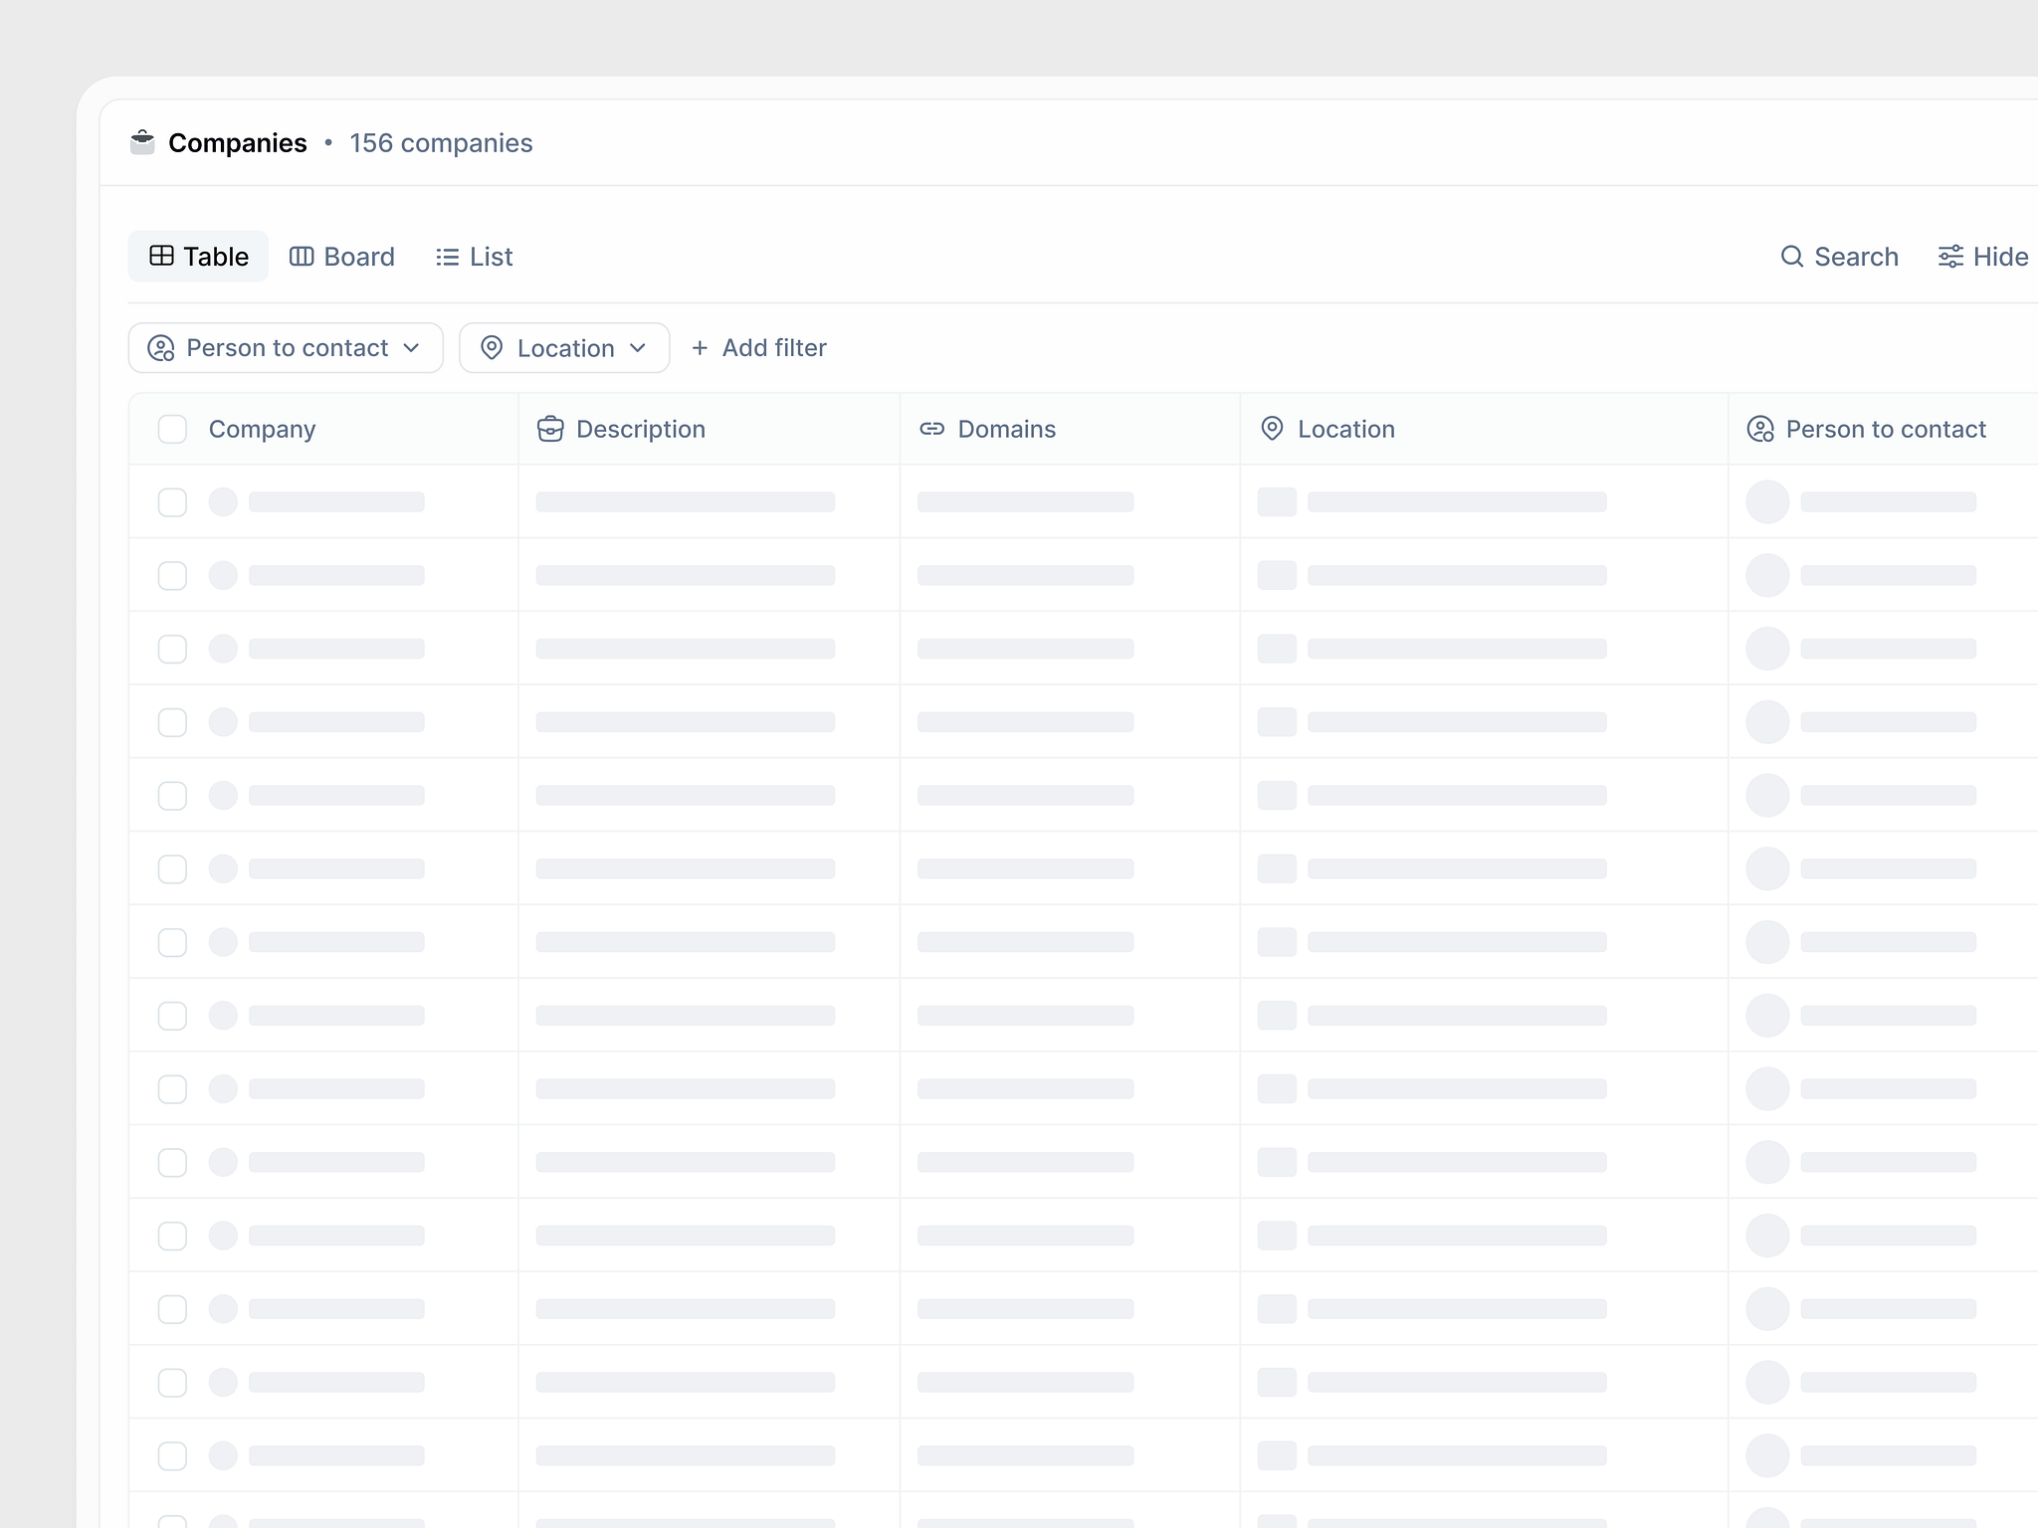This screenshot has height=1528, width=2038.
Task: Click the Search magnifier icon
Action: [1792, 256]
